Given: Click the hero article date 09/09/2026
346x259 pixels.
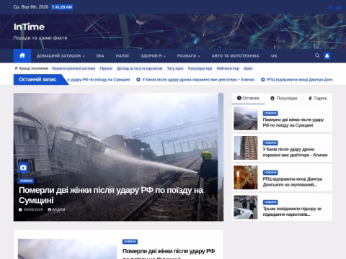Looking at the screenshot, I should (x=33, y=209).
